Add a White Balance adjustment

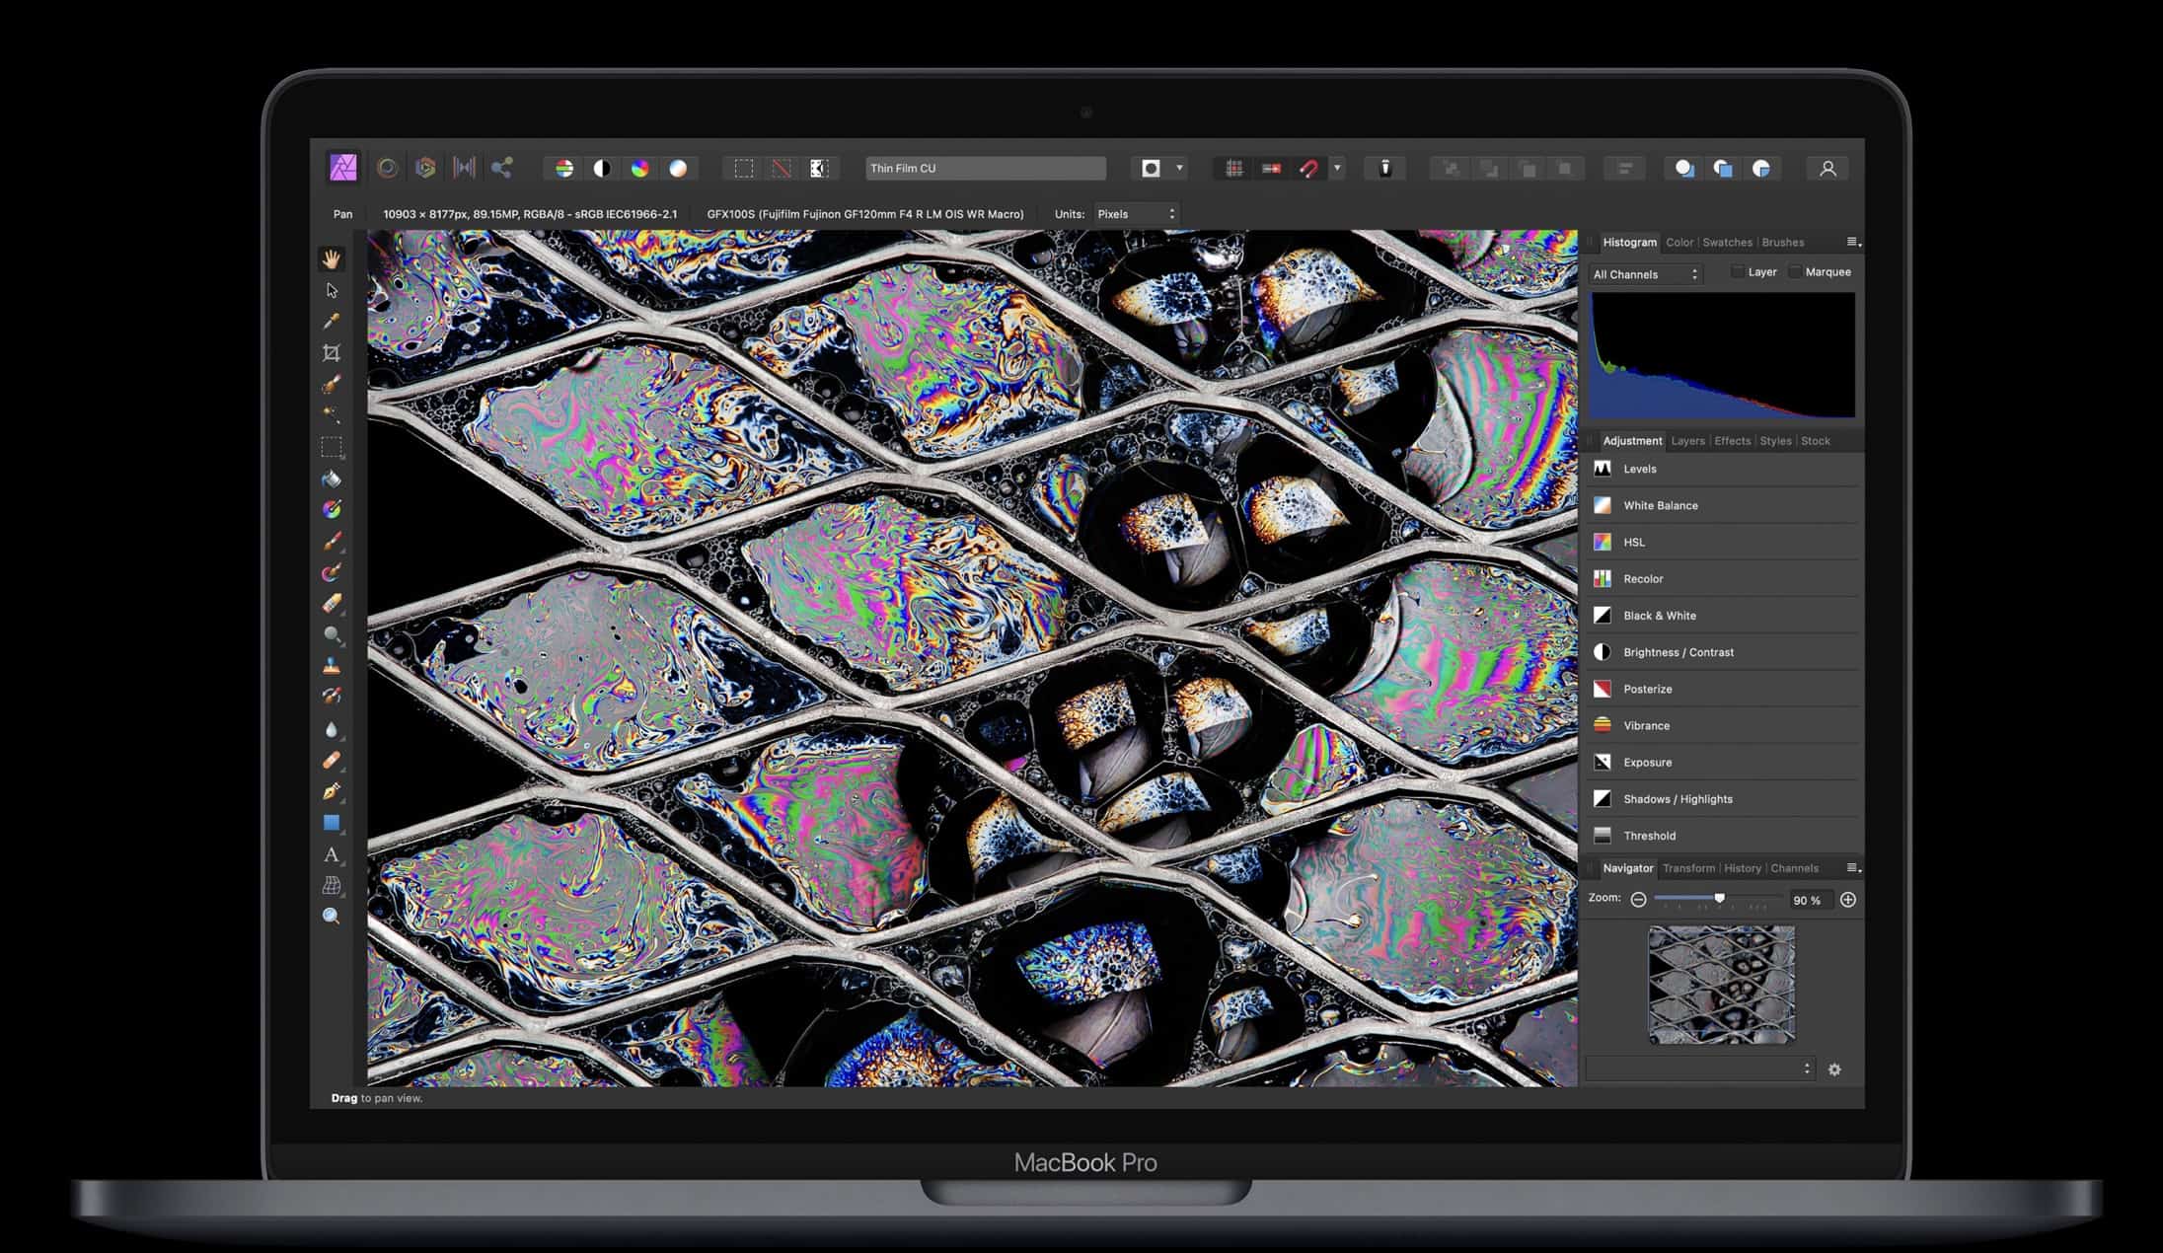[1725, 505]
